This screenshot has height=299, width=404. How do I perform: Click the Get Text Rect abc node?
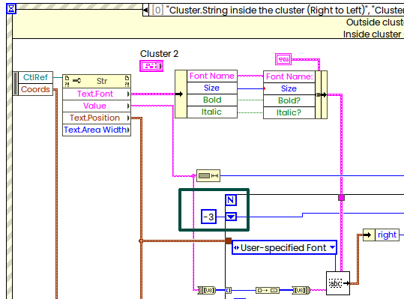pos(338,283)
